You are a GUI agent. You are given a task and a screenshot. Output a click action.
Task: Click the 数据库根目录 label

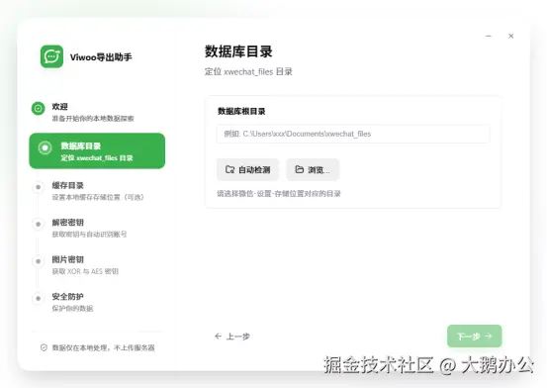pos(241,112)
